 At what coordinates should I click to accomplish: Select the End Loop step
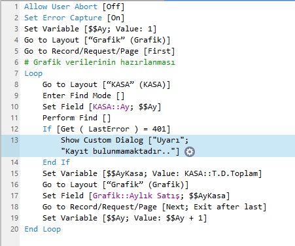[x=43, y=229]
